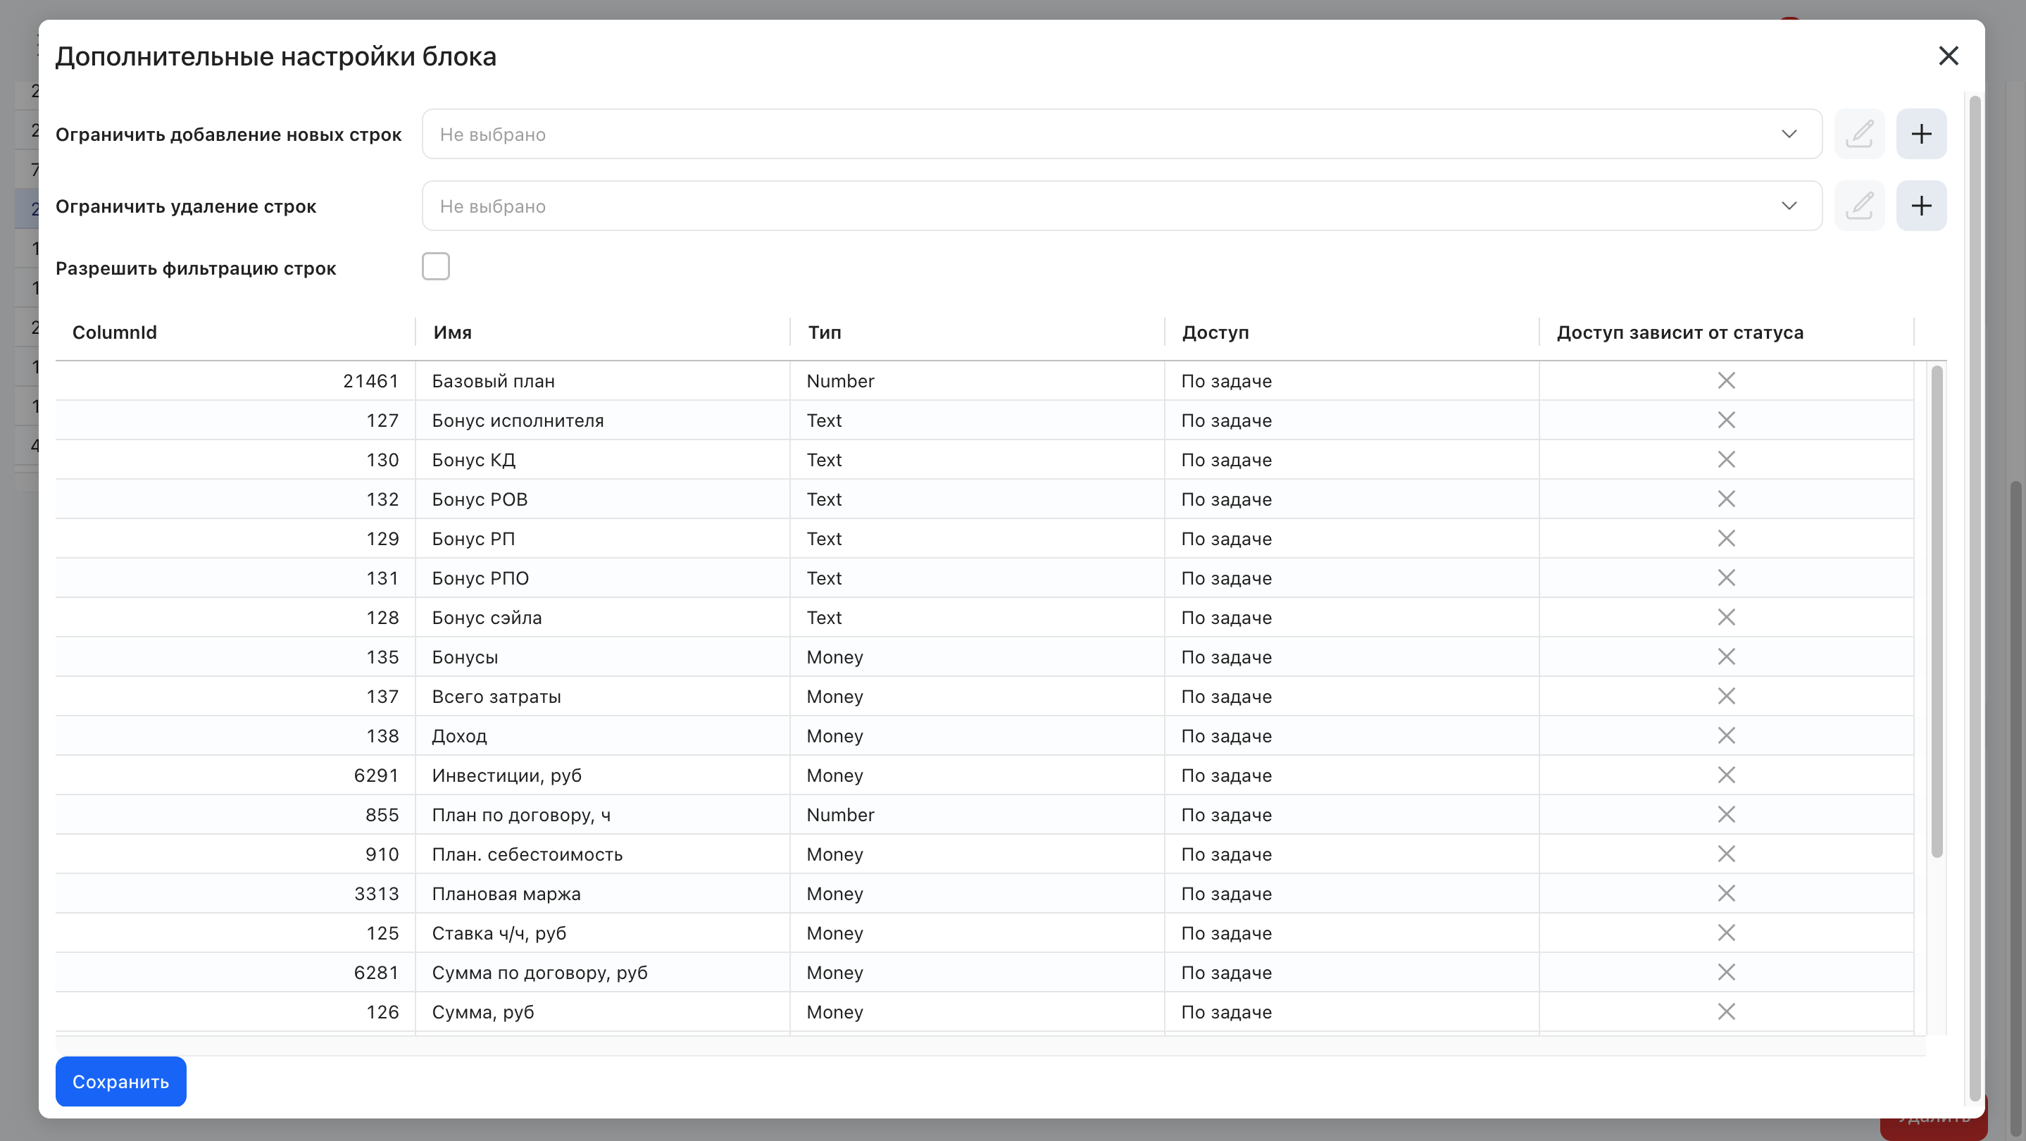
Task: Click plus icon for deleting-rows restriction
Action: (x=1920, y=206)
